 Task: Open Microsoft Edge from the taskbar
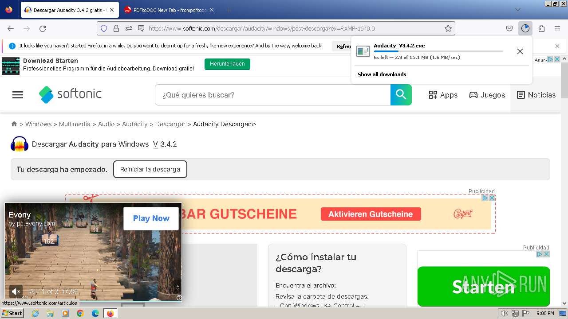(x=95, y=313)
